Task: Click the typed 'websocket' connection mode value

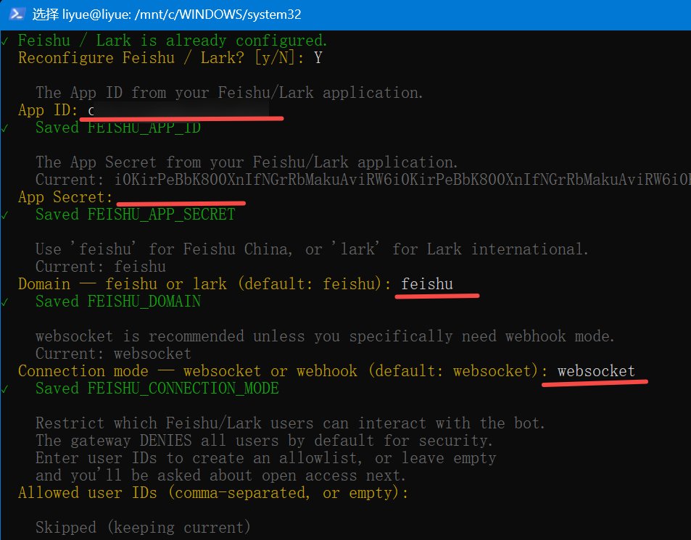Action: click(596, 371)
